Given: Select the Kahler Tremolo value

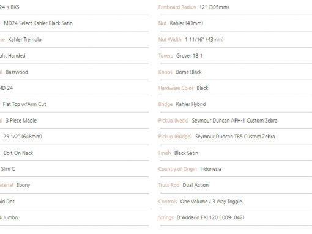Looking at the screenshot, I should pyautogui.click(x=24, y=39).
